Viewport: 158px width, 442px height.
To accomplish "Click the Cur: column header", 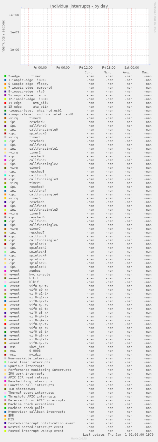I will 88,72.
